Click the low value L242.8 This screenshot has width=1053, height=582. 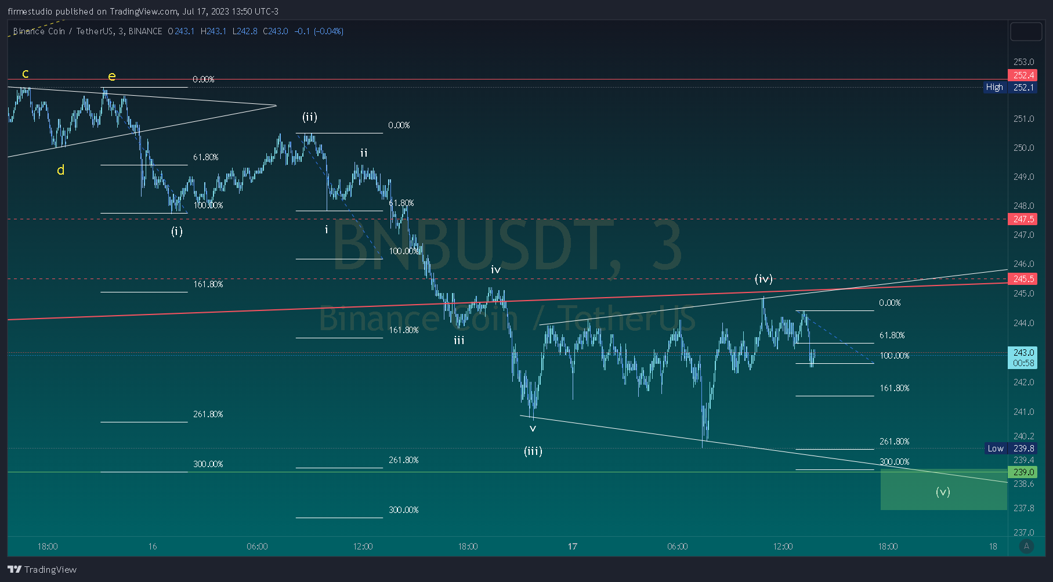[245, 31]
